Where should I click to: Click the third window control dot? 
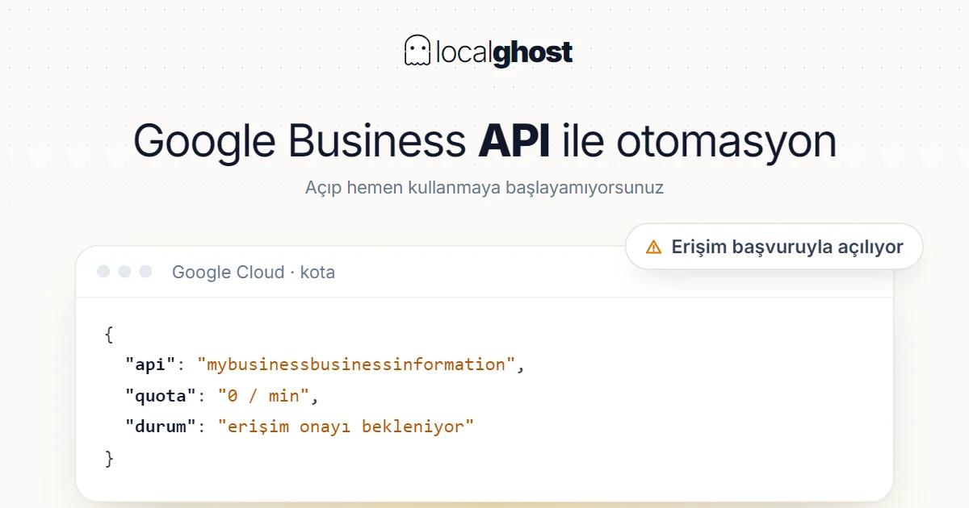click(145, 272)
